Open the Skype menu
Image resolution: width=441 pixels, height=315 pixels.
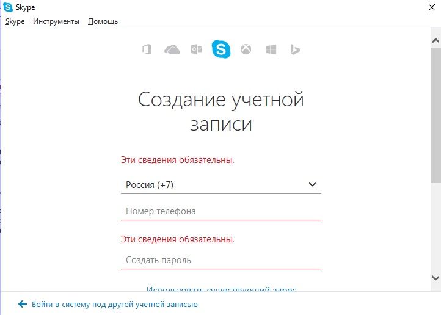[x=15, y=21]
